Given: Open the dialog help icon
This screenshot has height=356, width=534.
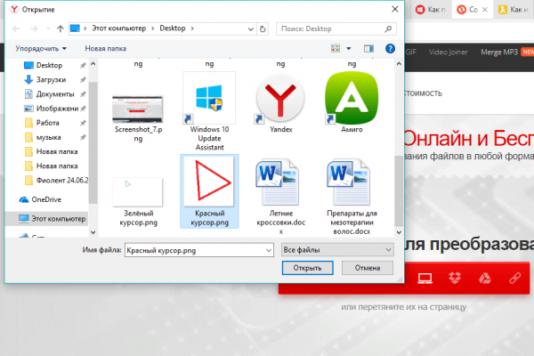Looking at the screenshot, I should (390, 49).
